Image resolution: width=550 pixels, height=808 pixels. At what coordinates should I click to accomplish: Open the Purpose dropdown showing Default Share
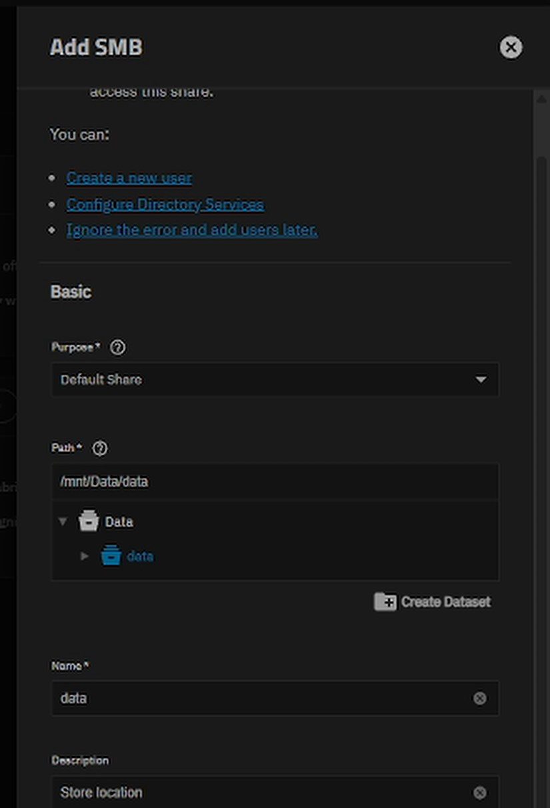point(275,379)
